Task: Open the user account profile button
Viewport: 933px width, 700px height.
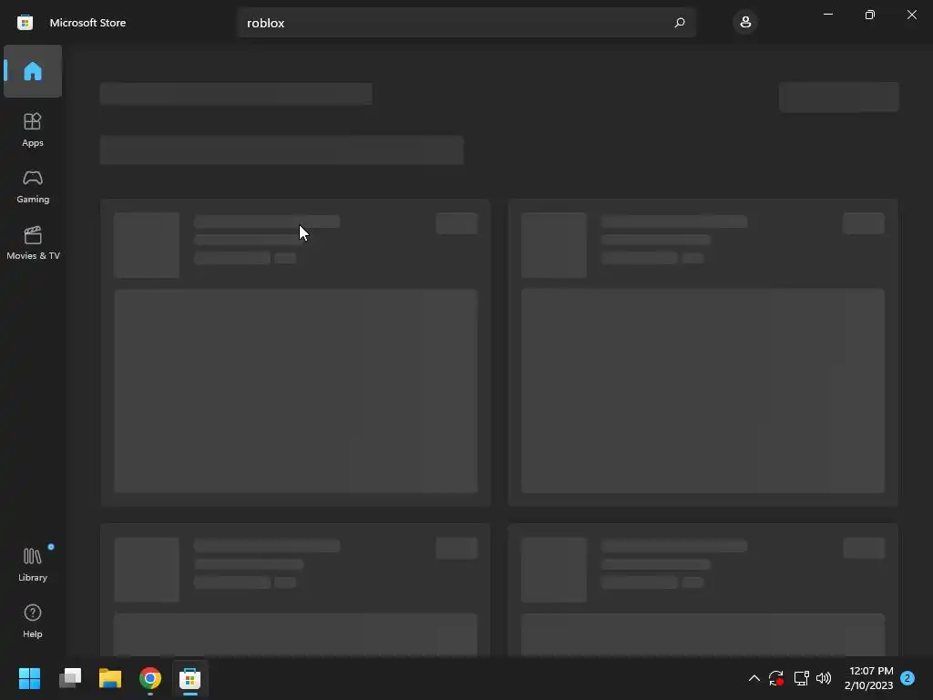Action: click(x=745, y=23)
